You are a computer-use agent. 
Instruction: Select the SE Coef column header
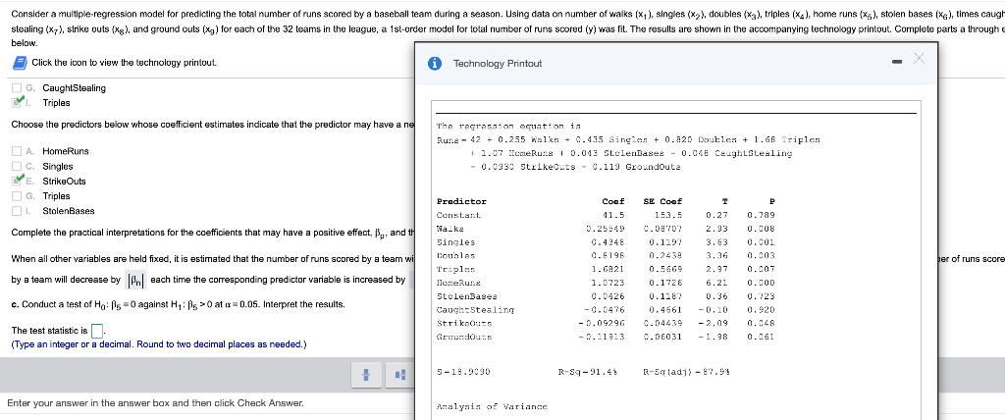coord(662,201)
